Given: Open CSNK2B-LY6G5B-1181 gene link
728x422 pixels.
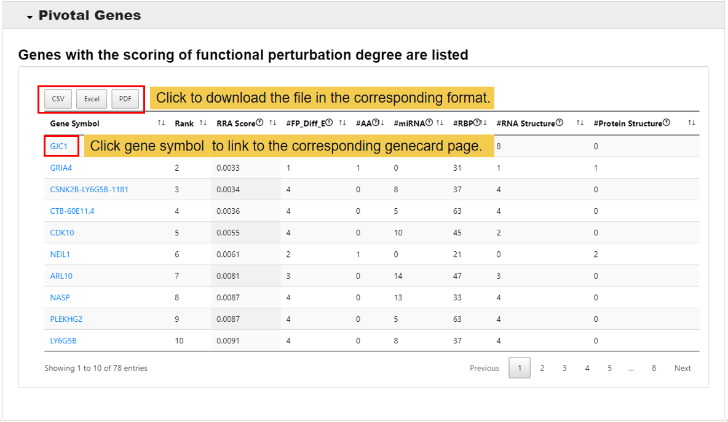Looking at the screenshot, I should [x=89, y=190].
